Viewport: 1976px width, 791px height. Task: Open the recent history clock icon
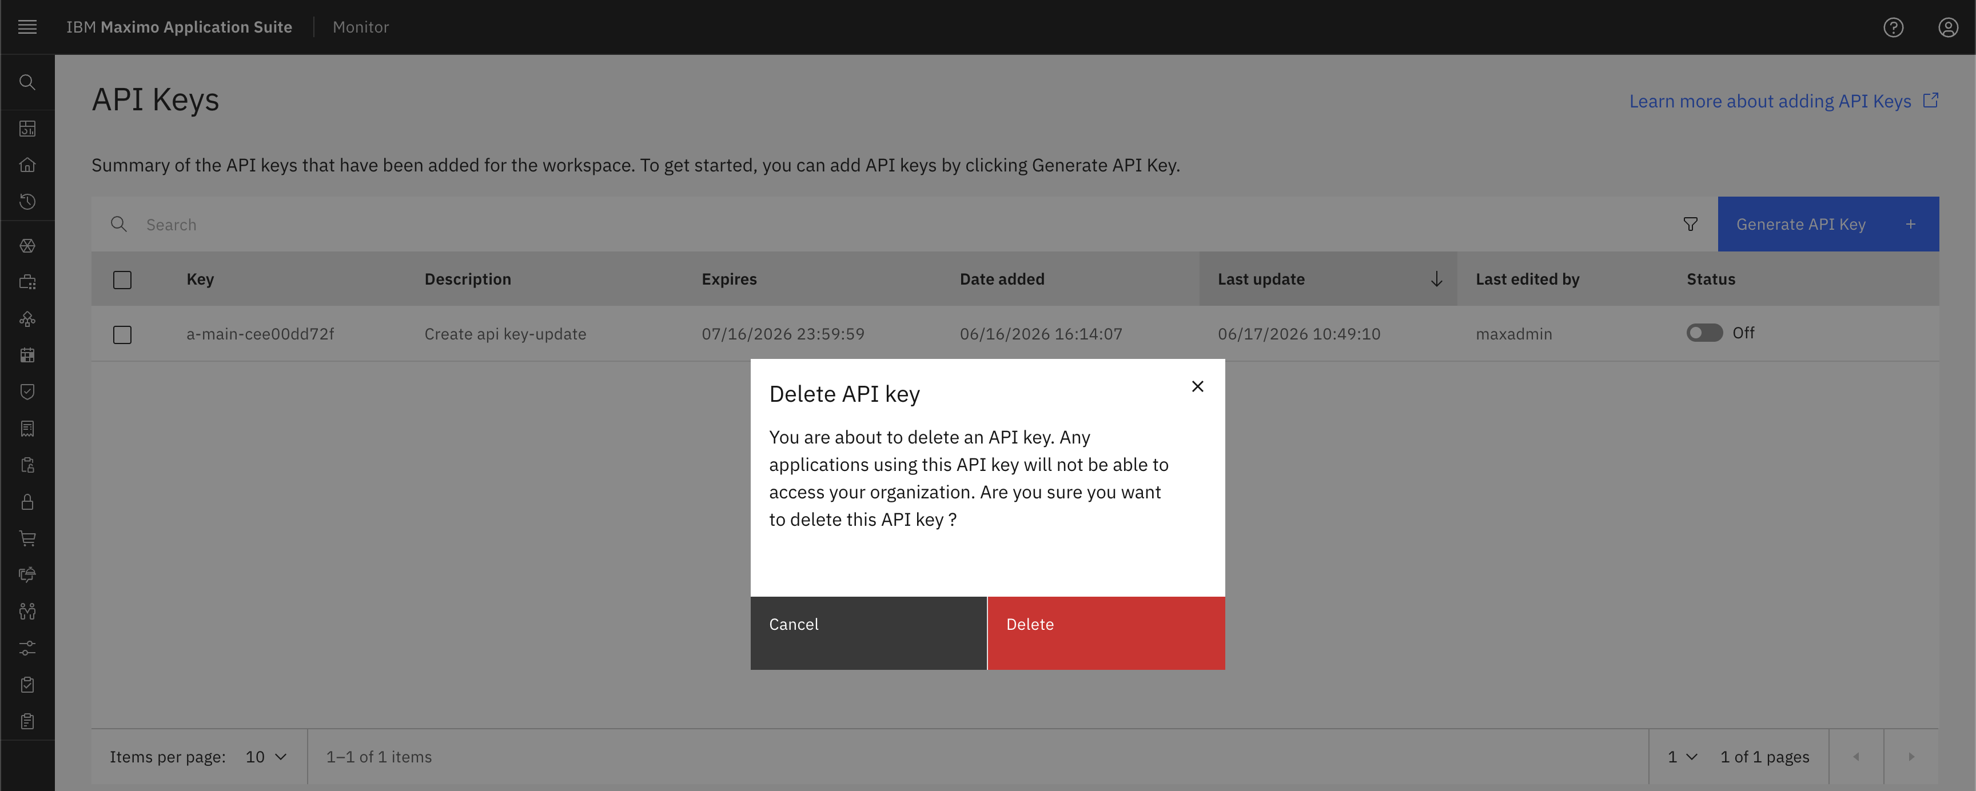pyautogui.click(x=27, y=202)
